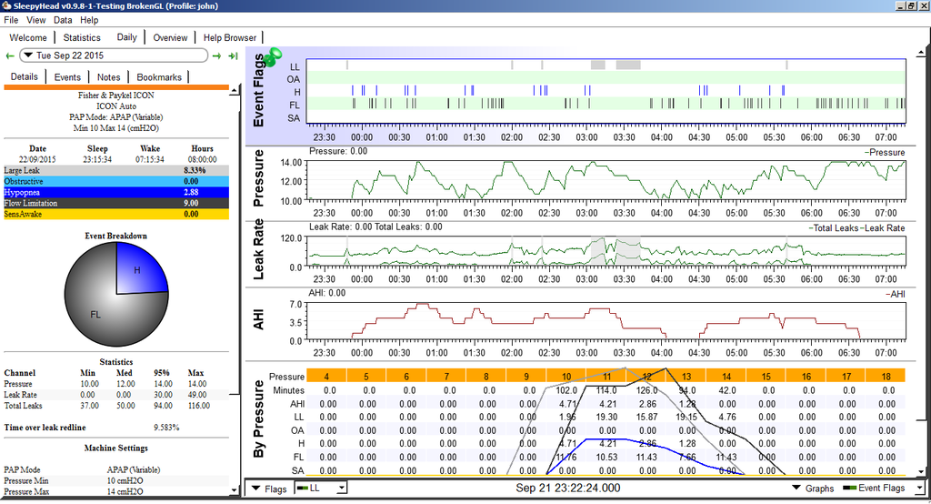The width and height of the screenshot is (931, 504).
Task: Switch to the Events sub-tab
Action: pyautogui.click(x=67, y=77)
